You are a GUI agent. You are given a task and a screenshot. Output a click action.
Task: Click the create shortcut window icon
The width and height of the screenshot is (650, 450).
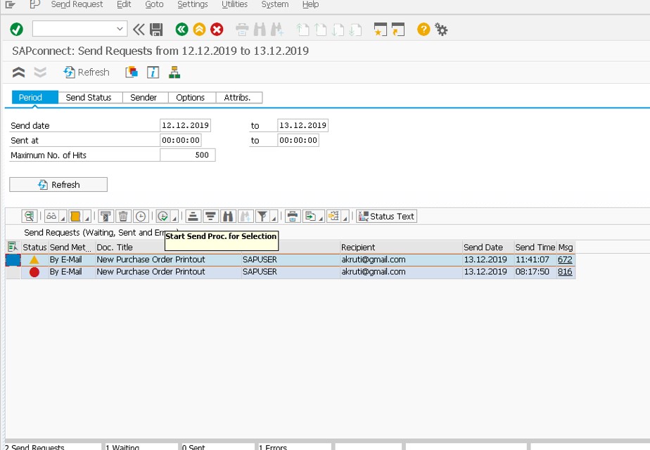click(x=398, y=30)
